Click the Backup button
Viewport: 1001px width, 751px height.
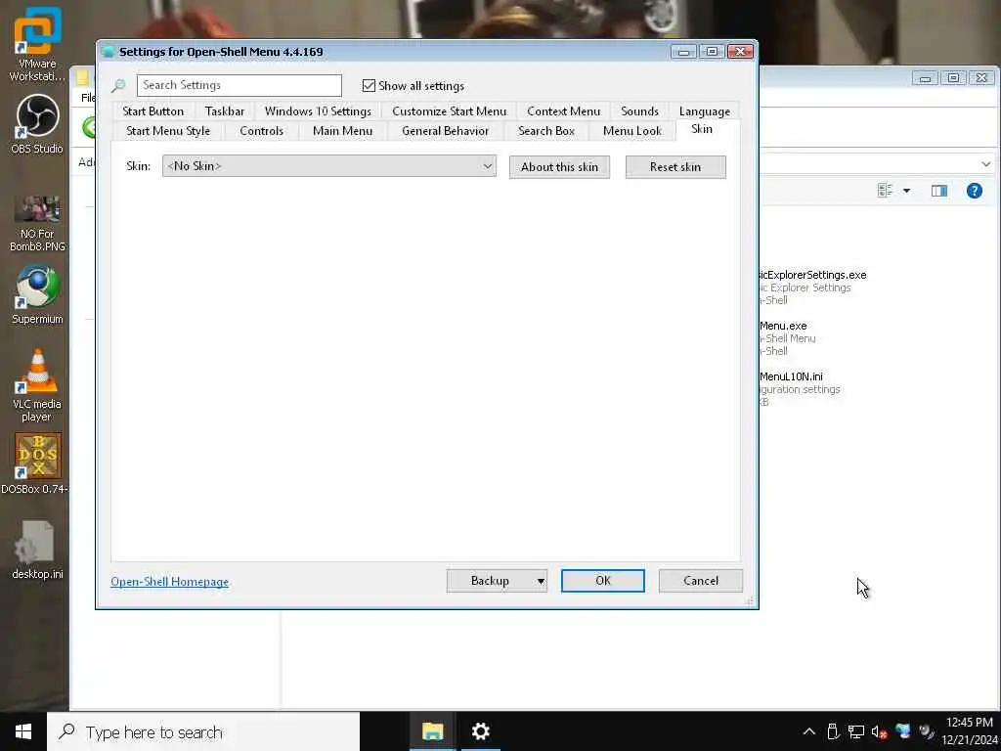coord(490,581)
